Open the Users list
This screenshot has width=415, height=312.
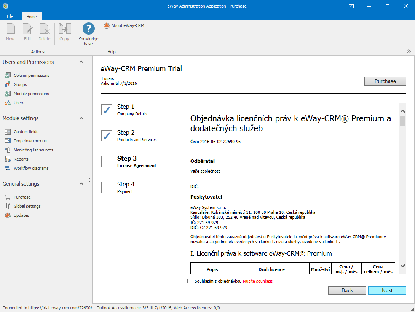pos(14,103)
